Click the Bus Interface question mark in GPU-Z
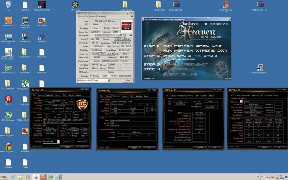Viewport: 288px width, 180px height. [x=132, y=43]
